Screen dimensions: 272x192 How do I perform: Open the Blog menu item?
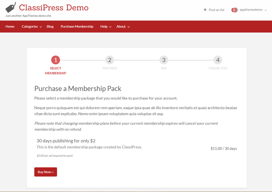pyautogui.click(x=50, y=27)
